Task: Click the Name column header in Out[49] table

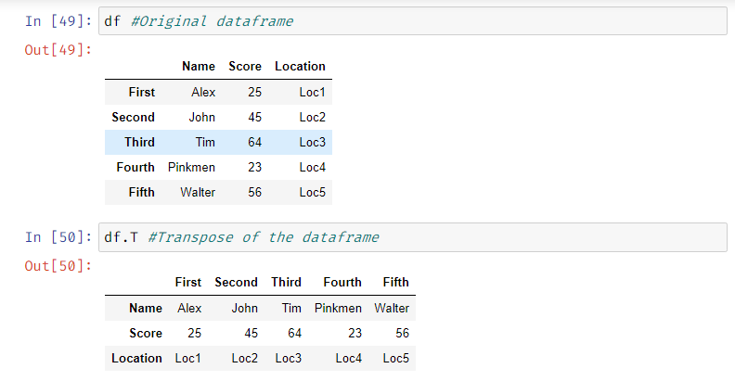Action: [199, 66]
